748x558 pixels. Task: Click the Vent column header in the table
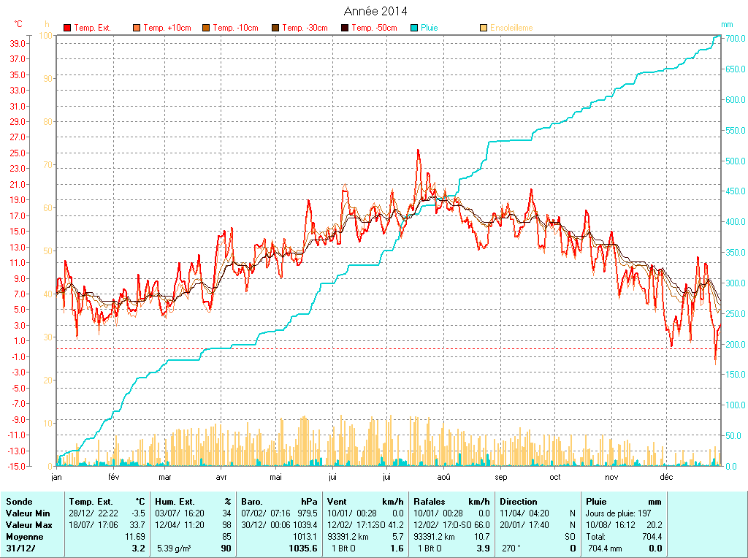[337, 502]
